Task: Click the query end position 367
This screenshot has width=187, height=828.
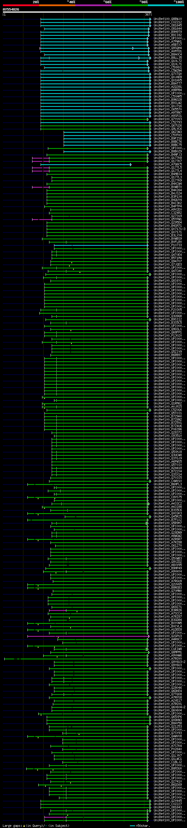Action: click(x=147, y=14)
